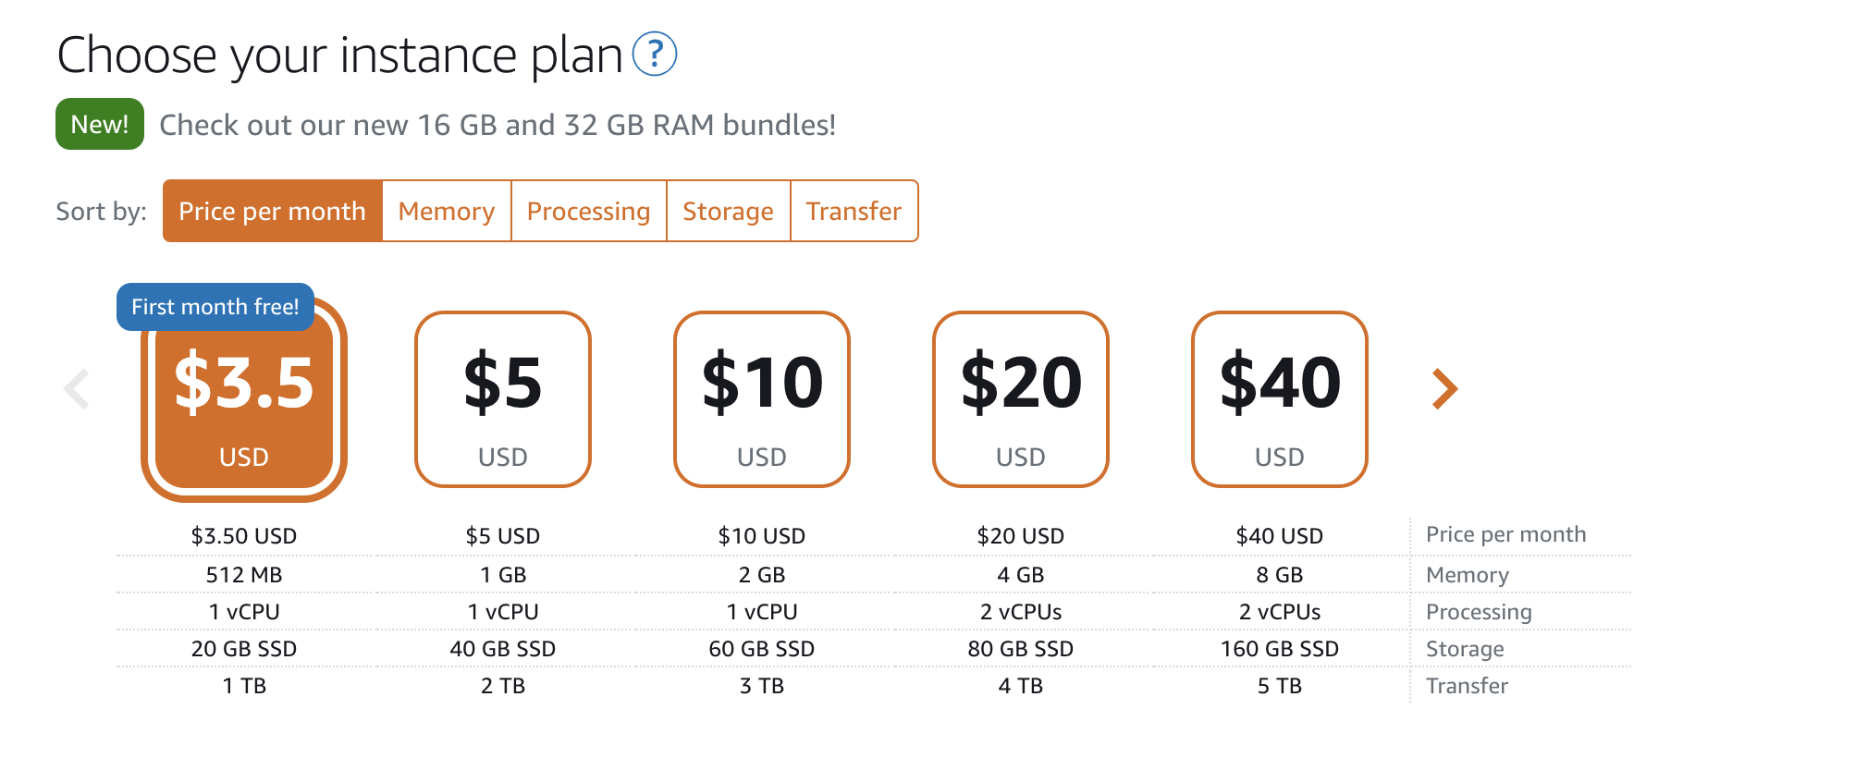
Task: Show next plans with right chevron arrow
Action: (x=1444, y=389)
